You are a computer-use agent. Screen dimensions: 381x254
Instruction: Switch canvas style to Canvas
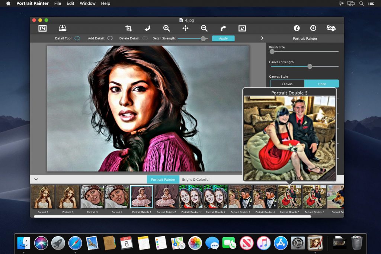click(x=287, y=84)
